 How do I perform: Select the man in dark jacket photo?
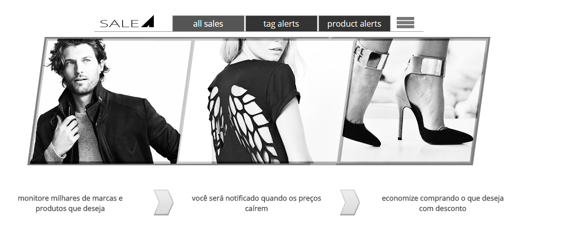point(111,101)
